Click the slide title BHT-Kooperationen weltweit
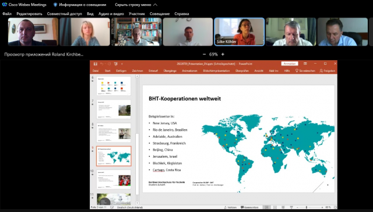The height and width of the screenshot is (212, 373). click(x=185, y=99)
